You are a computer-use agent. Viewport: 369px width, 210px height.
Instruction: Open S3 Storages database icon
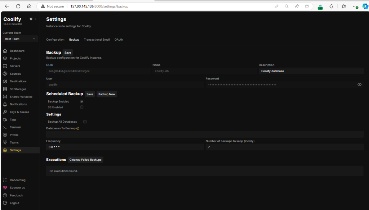point(5,89)
